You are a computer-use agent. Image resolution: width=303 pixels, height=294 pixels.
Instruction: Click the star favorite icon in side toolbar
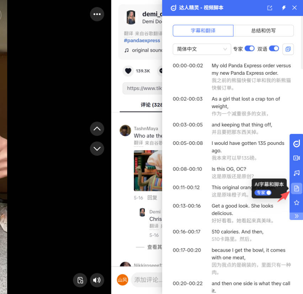pos(297,203)
